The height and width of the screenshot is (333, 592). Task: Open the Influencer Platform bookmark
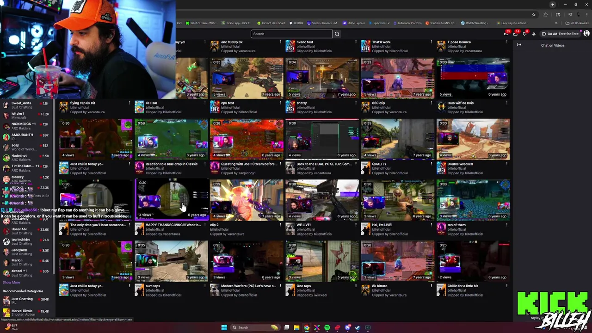click(407, 23)
